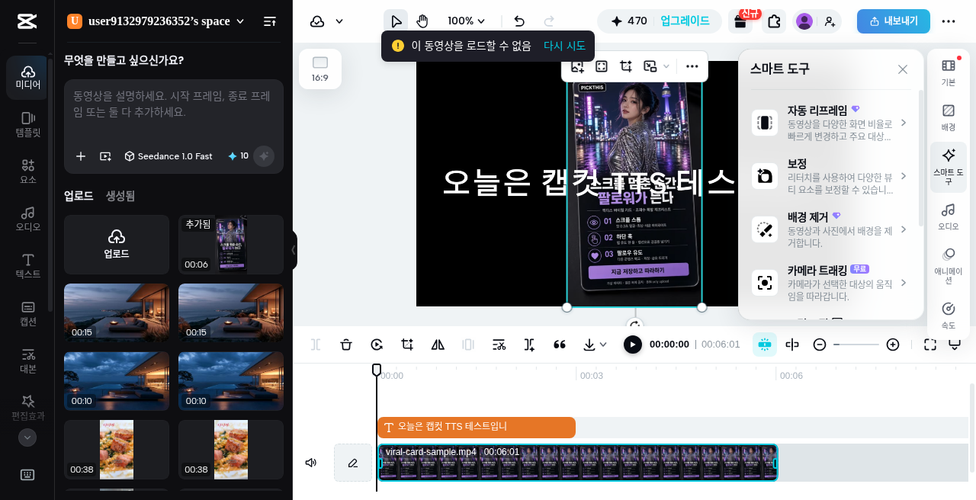Close the 스마트 도구 panel
Image resolution: width=976 pixels, height=500 pixels.
pos(903,69)
